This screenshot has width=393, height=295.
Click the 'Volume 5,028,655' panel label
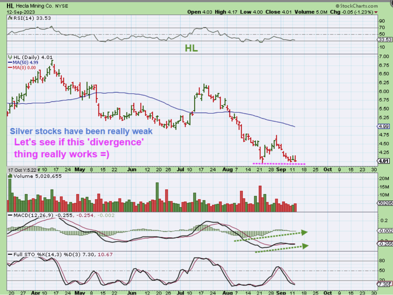coord(37,176)
